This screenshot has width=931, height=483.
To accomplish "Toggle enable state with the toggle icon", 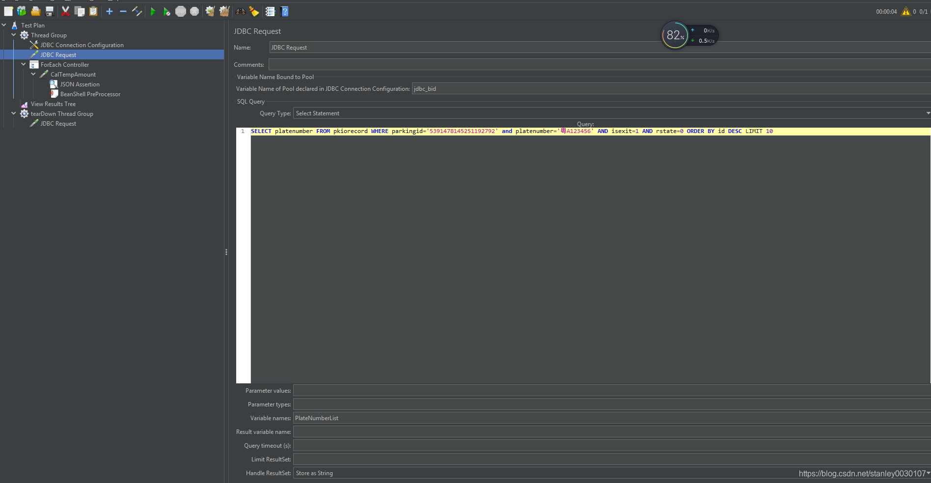I will pyautogui.click(x=137, y=11).
